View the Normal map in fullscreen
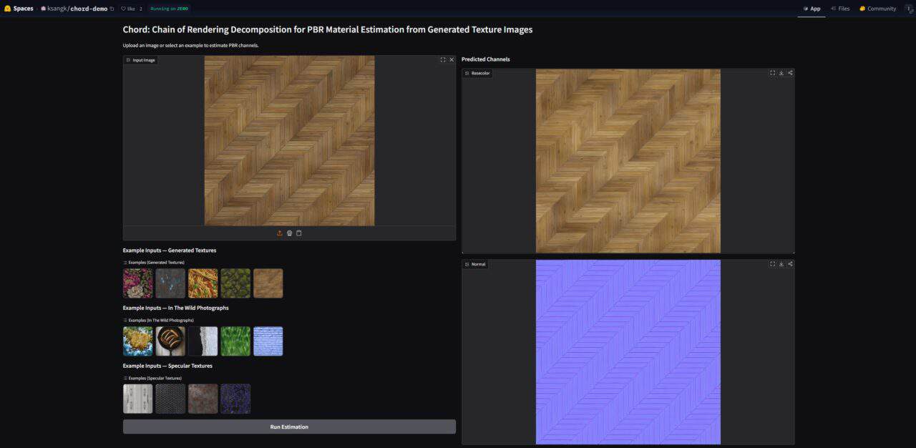916x448 pixels. (x=772, y=264)
